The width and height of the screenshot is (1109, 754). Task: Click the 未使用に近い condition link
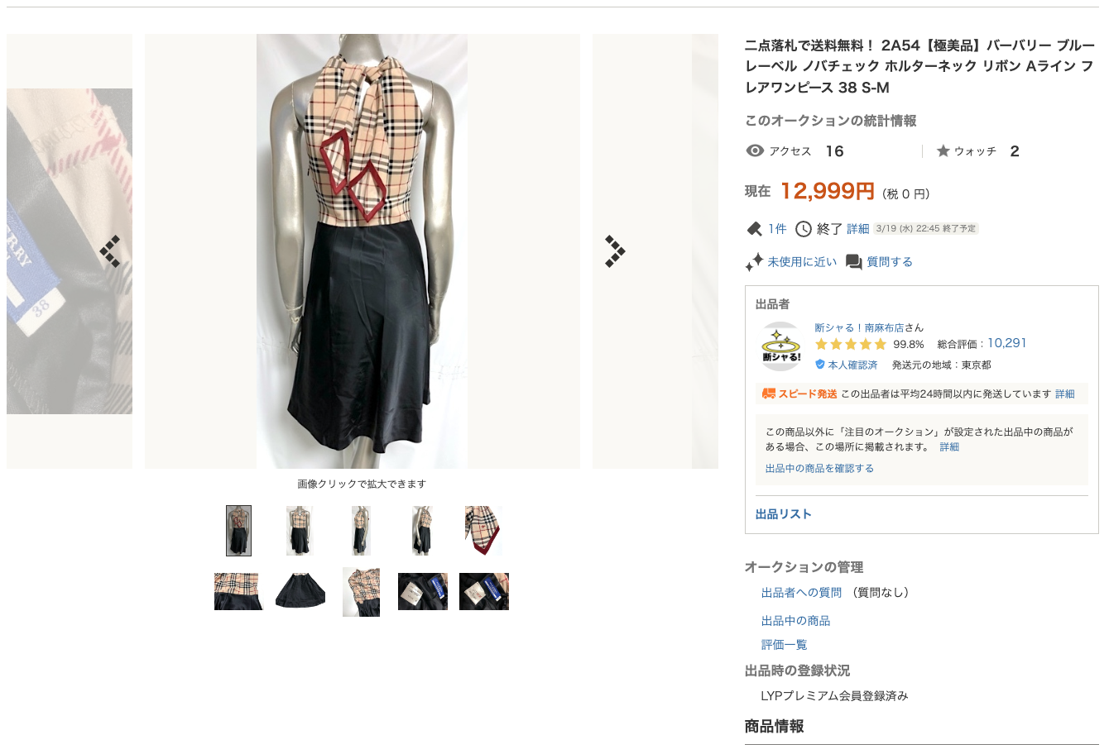802,262
